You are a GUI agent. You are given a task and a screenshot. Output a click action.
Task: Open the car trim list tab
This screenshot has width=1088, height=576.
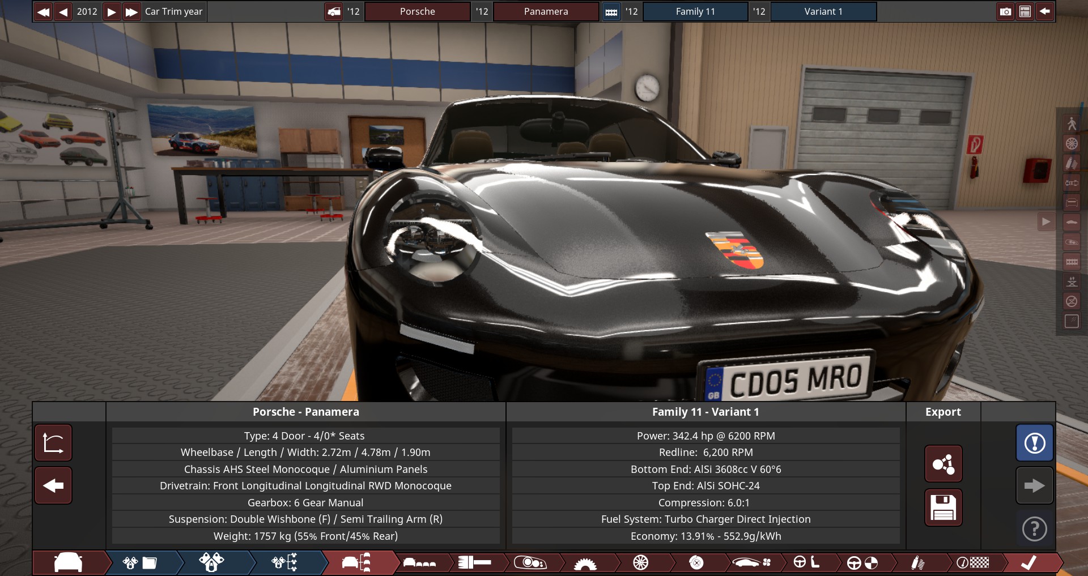click(357, 562)
